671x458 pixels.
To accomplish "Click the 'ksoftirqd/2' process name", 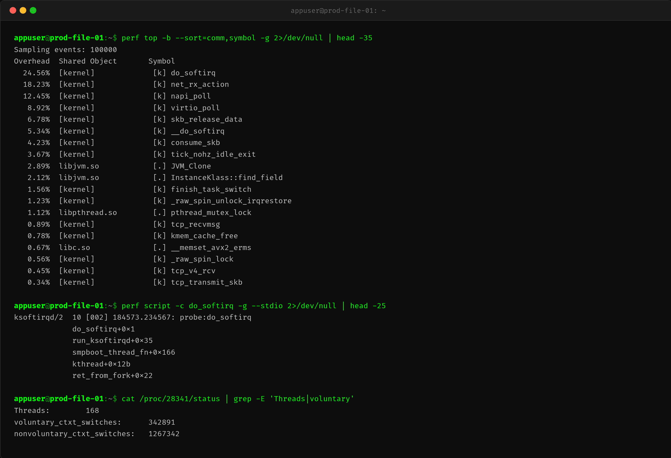I will 39,317.
